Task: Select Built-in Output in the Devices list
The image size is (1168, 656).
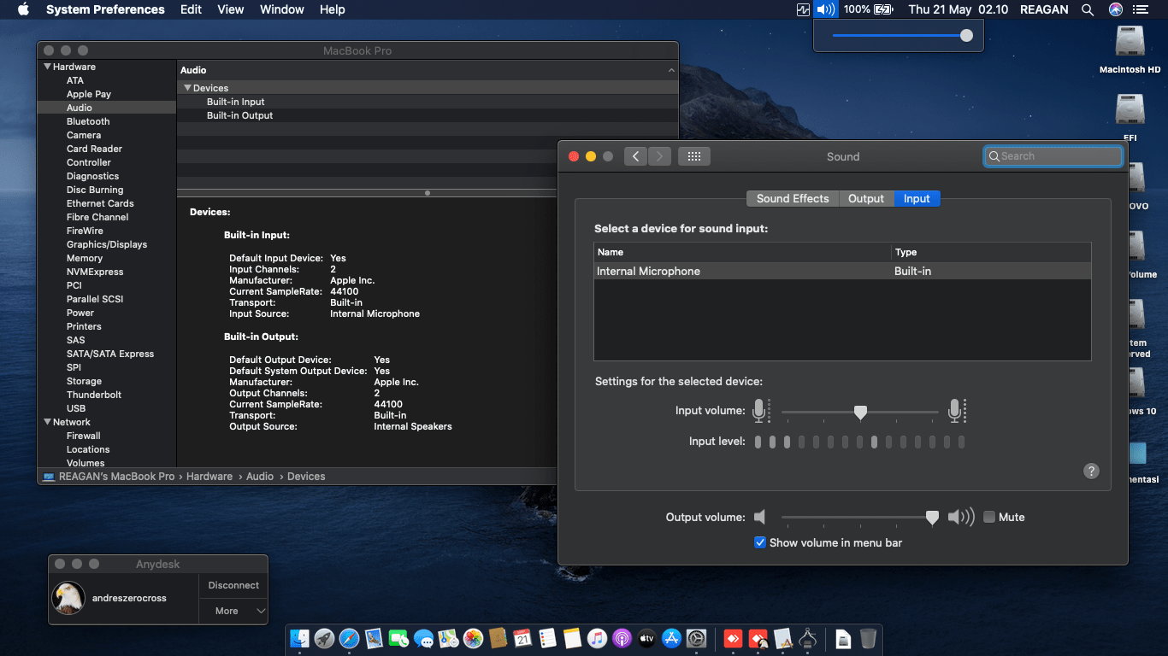Action: pos(239,115)
